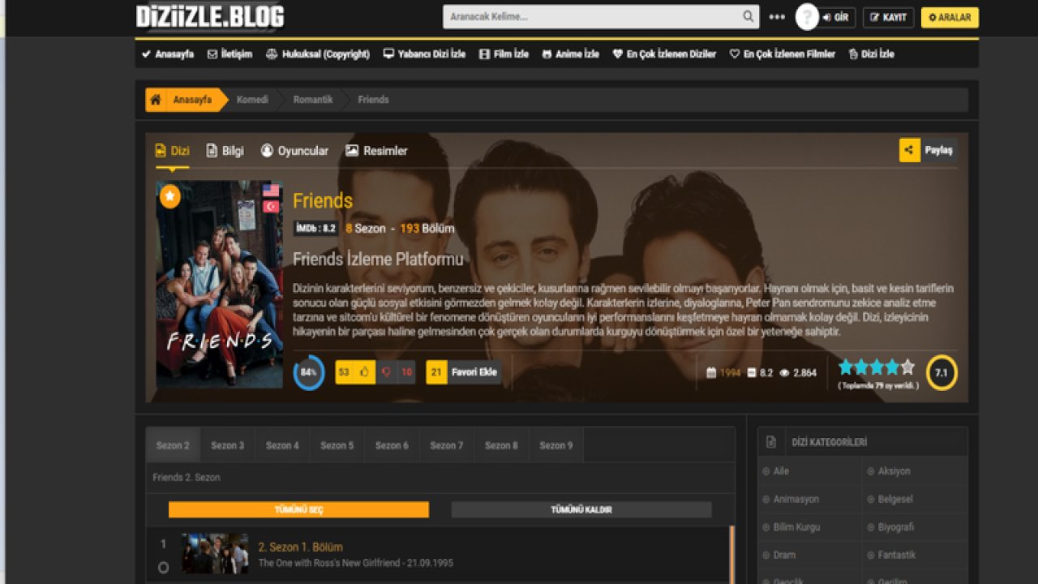Image resolution: width=1038 pixels, height=584 pixels.
Task: Click the search magnifier icon
Action: 748,17
